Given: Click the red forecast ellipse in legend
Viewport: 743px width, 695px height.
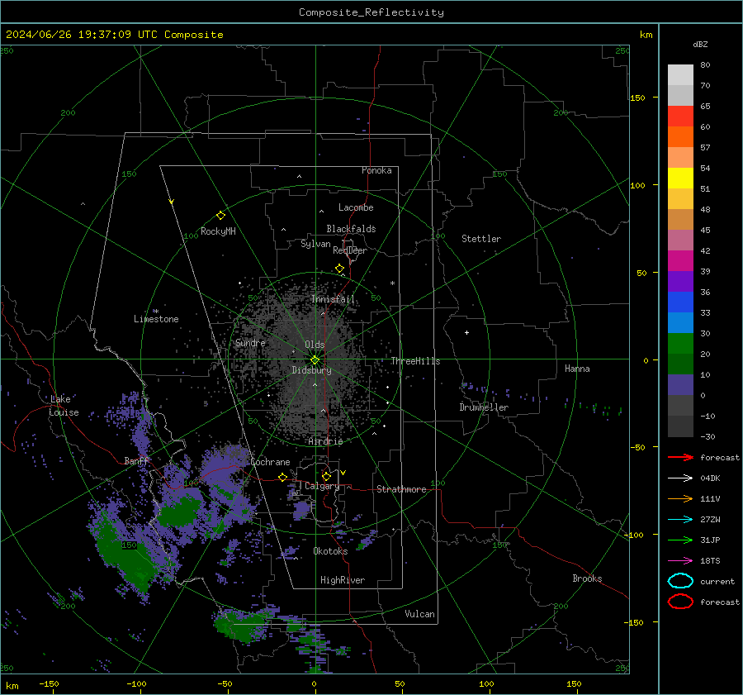Looking at the screenshot, I should [680, 602].
